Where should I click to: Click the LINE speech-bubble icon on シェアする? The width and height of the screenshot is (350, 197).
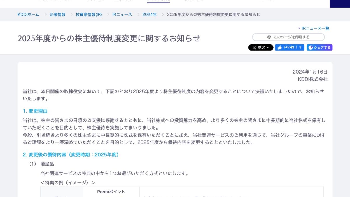point(311,48)
